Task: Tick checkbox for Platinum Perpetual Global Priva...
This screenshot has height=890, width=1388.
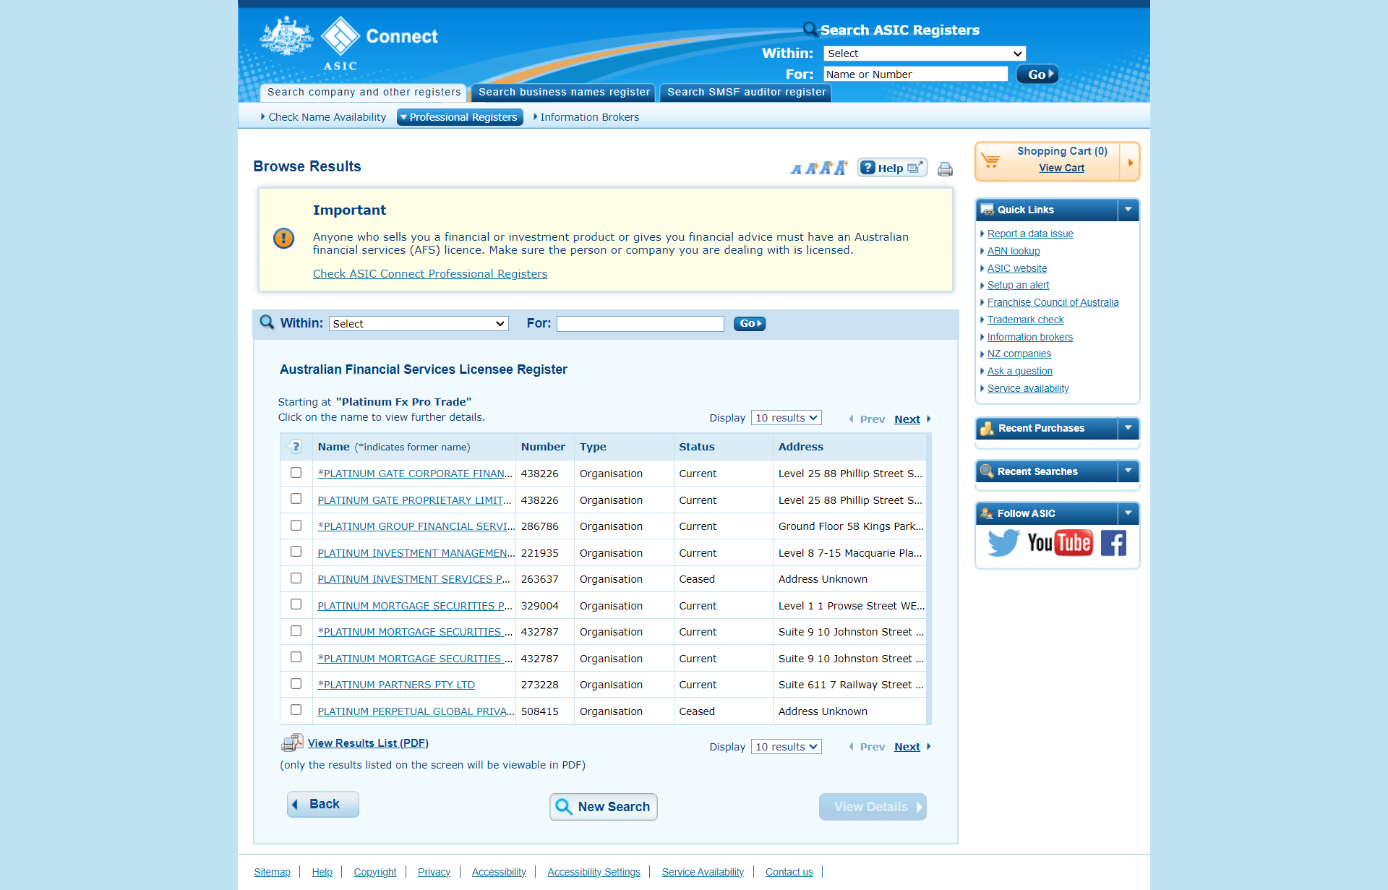Action: [x=296, y=710]
